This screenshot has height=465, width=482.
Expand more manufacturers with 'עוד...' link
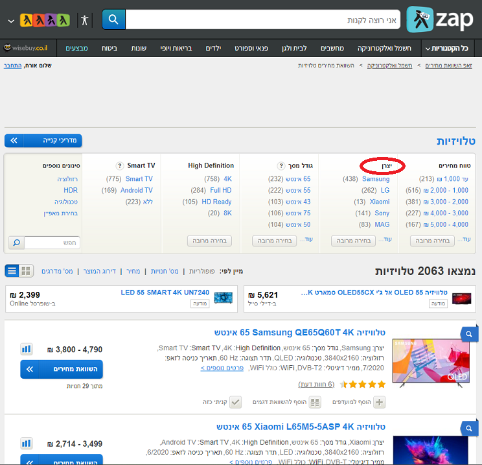pos(388,239)
